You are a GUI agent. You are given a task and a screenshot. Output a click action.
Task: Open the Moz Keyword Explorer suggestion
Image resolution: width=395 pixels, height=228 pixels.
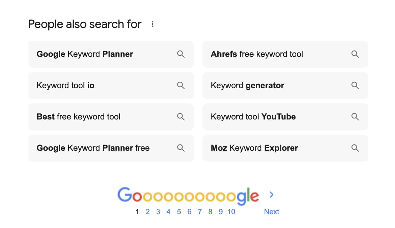[x=254, y=148]
